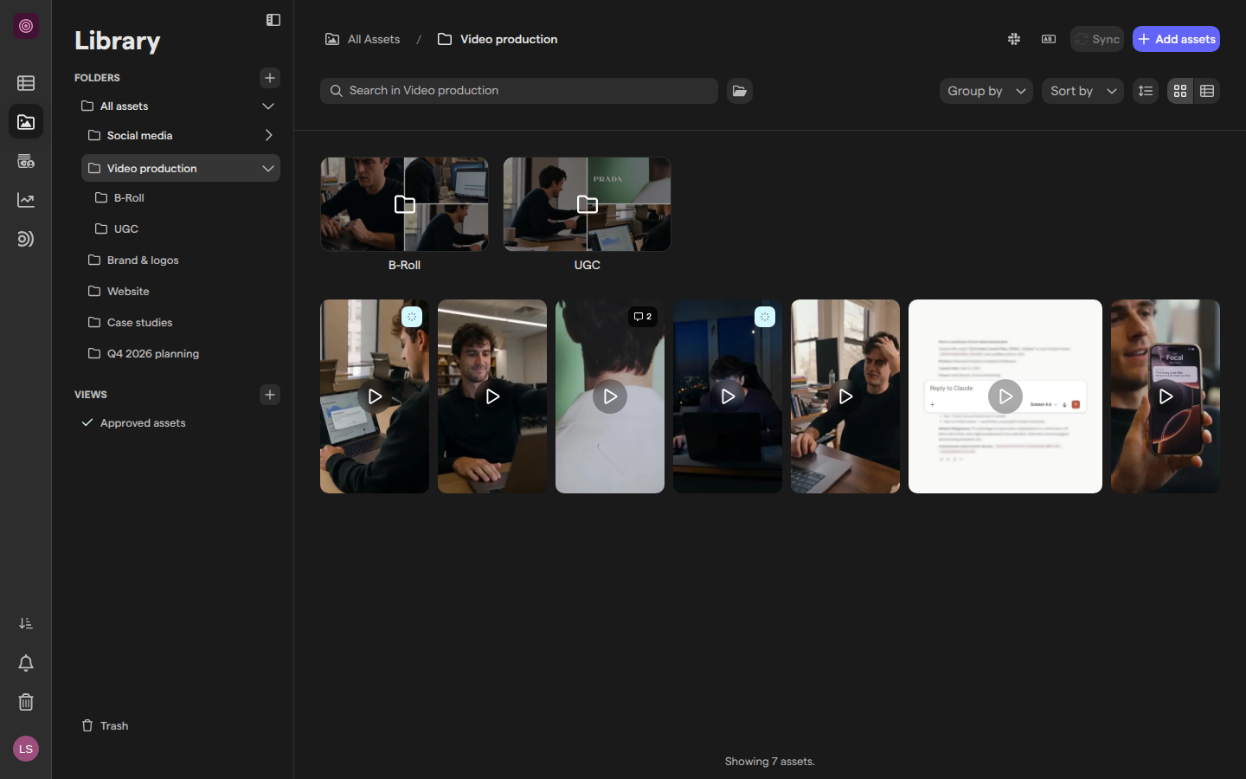Click the Sync button
The image size is (1246, 779).
(x=1097, y=39)
